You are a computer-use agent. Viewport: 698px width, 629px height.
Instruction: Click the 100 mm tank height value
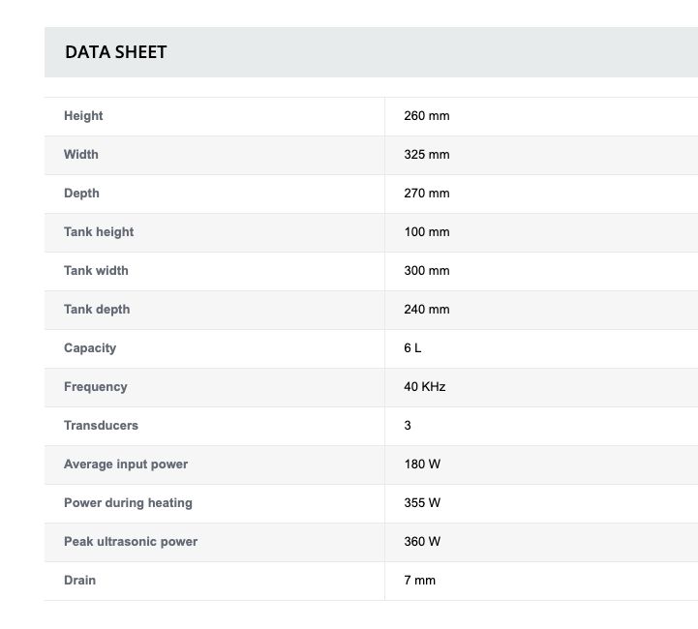[427, 232]
